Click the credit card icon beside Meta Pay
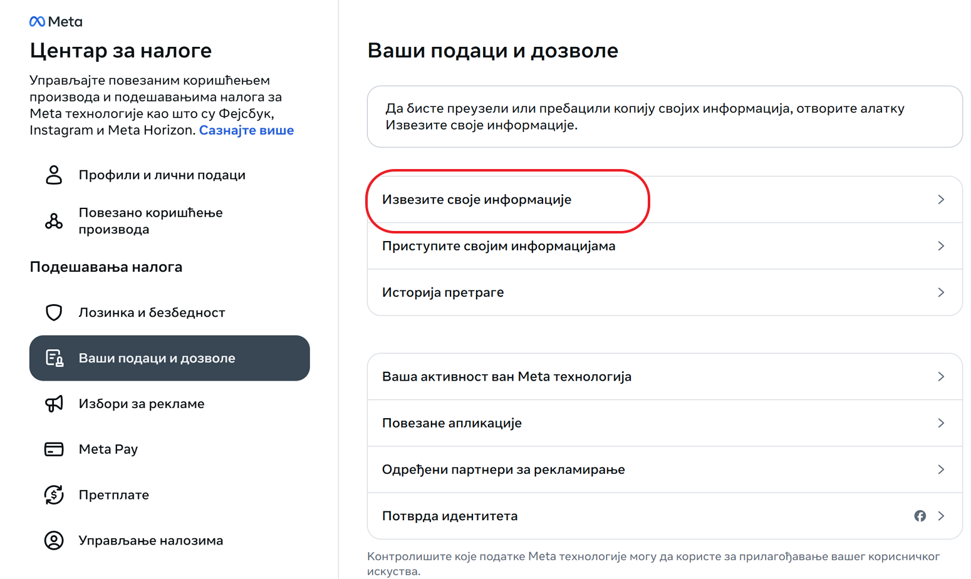This screenshot has width=971, height=579. click(x=54, y=449)
